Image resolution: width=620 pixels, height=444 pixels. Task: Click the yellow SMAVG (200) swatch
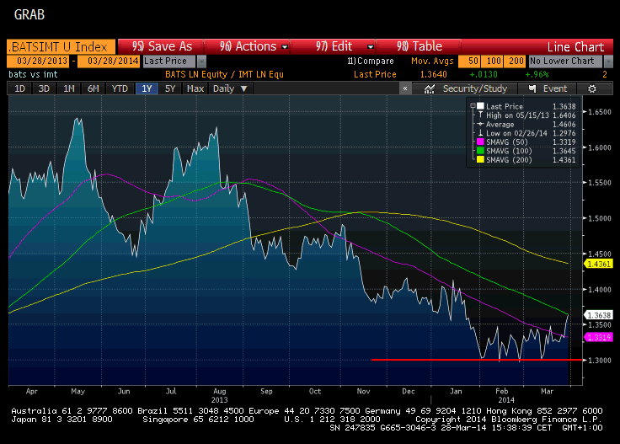[480, 160]
